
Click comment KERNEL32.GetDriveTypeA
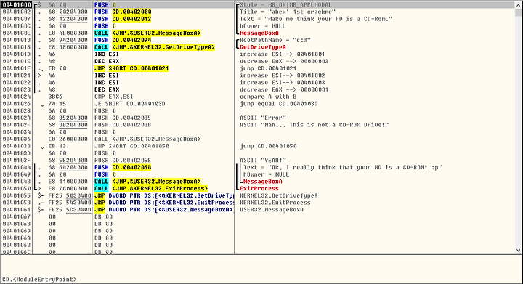[x=278, y=195]
